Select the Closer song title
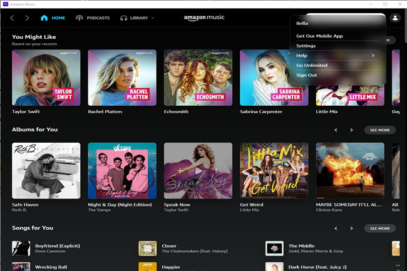The width and height of the screenshot is (407, 271). point(169,246)
